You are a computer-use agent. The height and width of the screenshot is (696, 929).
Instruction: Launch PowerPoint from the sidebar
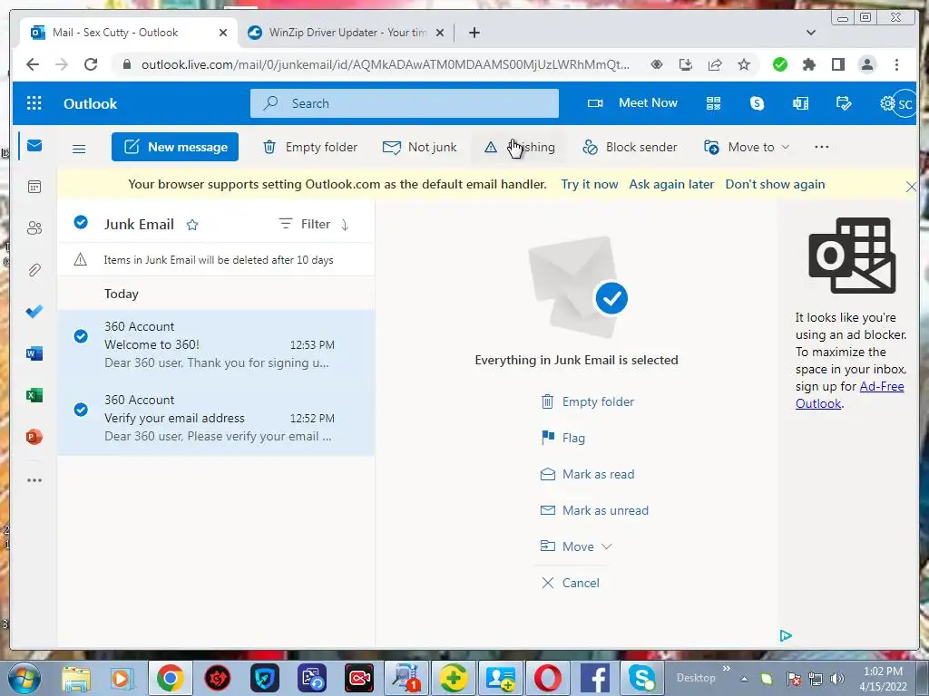coord(34,437)
